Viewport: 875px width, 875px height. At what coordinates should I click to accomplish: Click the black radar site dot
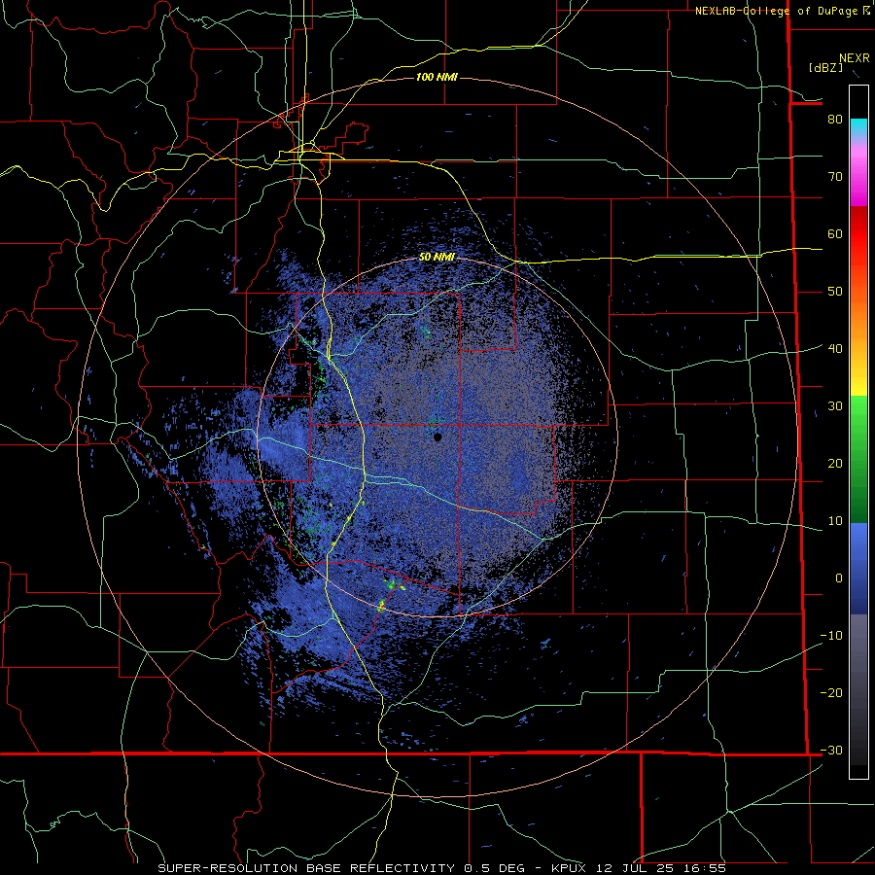pos(437,437)
